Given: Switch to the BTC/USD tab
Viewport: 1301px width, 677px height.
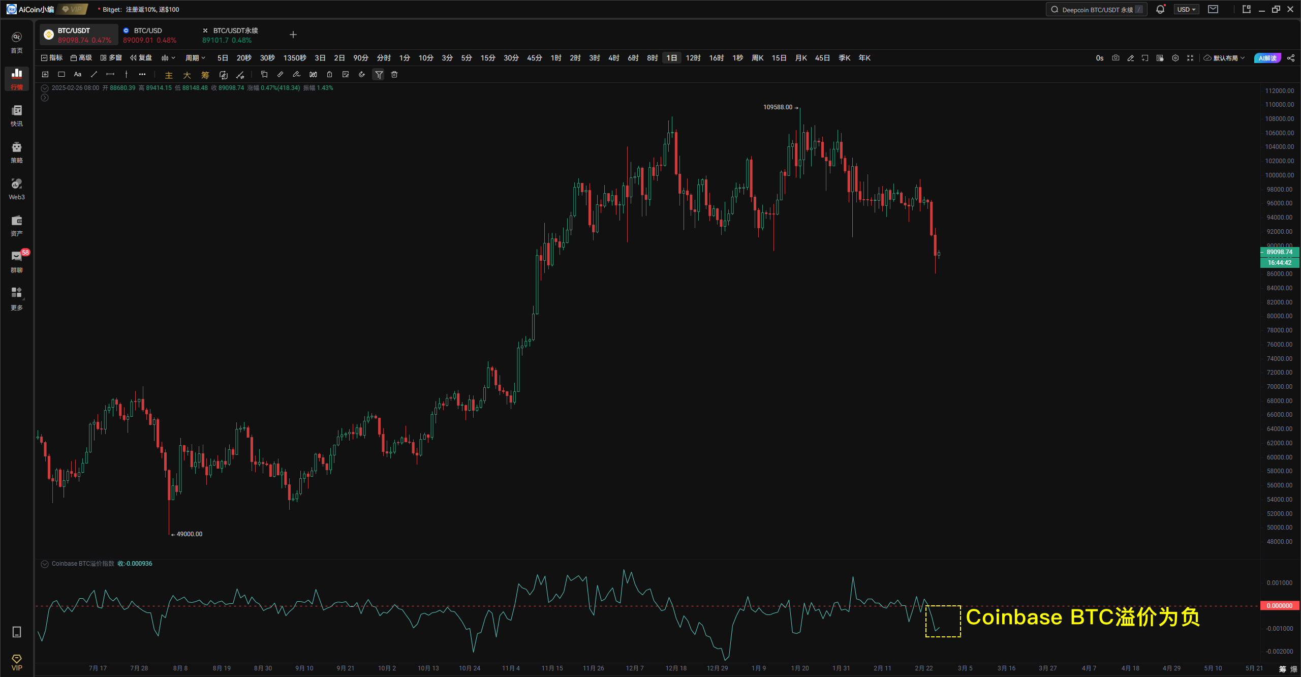Looking at the screenshot, I should 149,35.
